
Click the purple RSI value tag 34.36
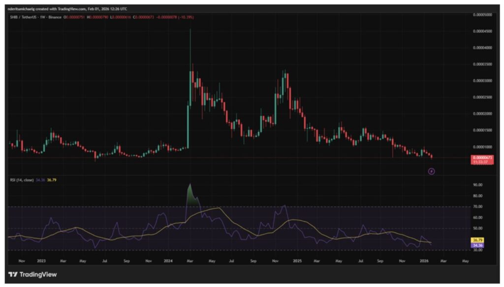pos(478,245)
